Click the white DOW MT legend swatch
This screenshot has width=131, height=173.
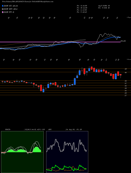3,9
